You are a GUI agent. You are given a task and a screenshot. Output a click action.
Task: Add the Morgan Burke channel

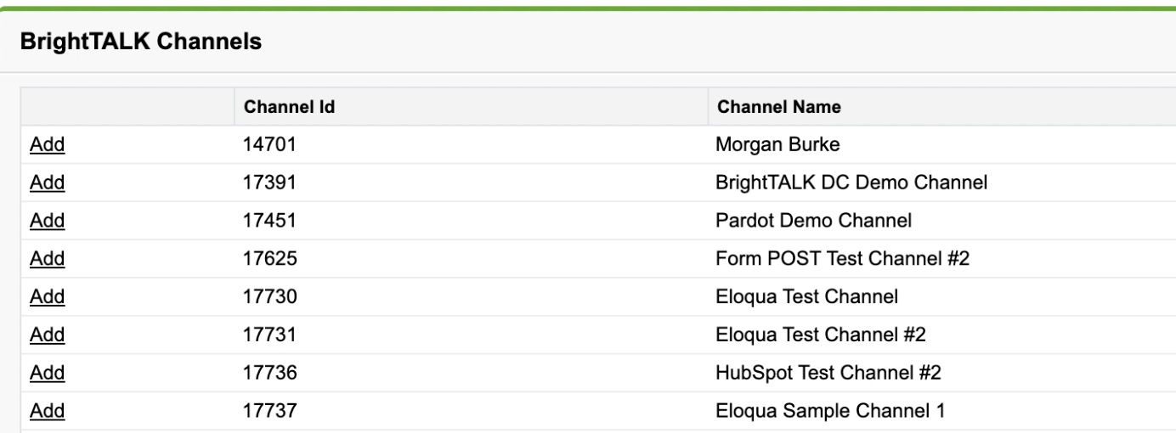point(48,145)
